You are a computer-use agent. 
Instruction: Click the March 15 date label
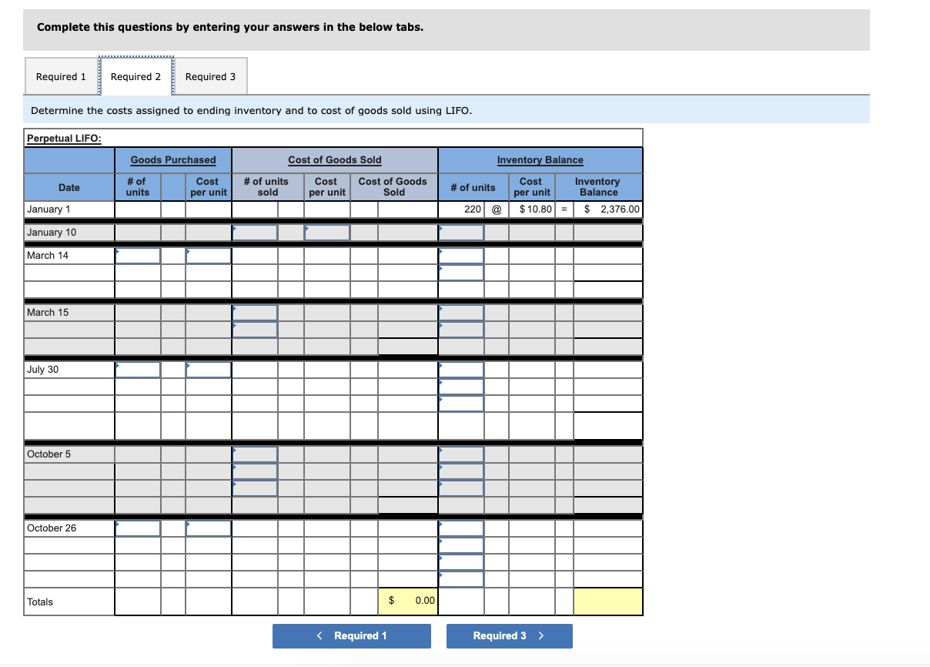click(x=48, y=312)
